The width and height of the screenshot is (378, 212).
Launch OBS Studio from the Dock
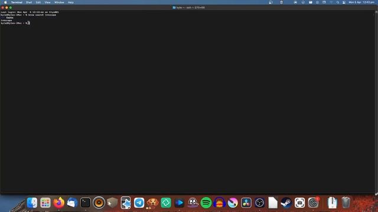(259, 203)
